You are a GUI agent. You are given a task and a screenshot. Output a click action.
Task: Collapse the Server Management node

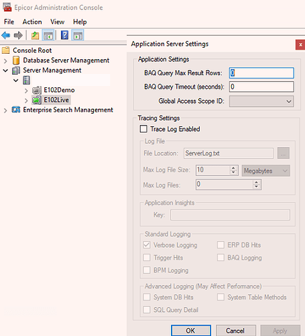pyautogui.click(x=5, y=71)
